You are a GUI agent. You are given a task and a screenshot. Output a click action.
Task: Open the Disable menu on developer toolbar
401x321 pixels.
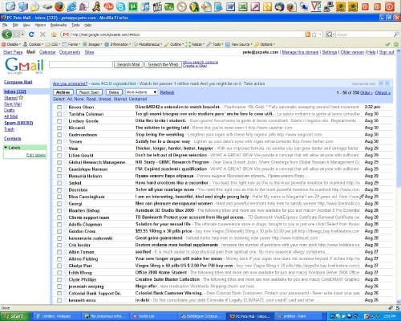[10, 44]
